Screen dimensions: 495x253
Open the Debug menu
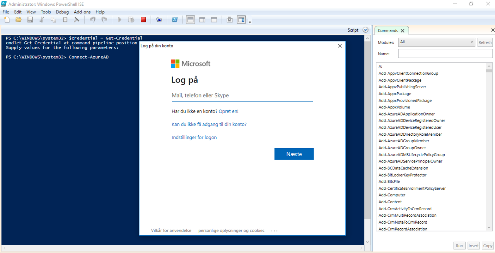62,12
